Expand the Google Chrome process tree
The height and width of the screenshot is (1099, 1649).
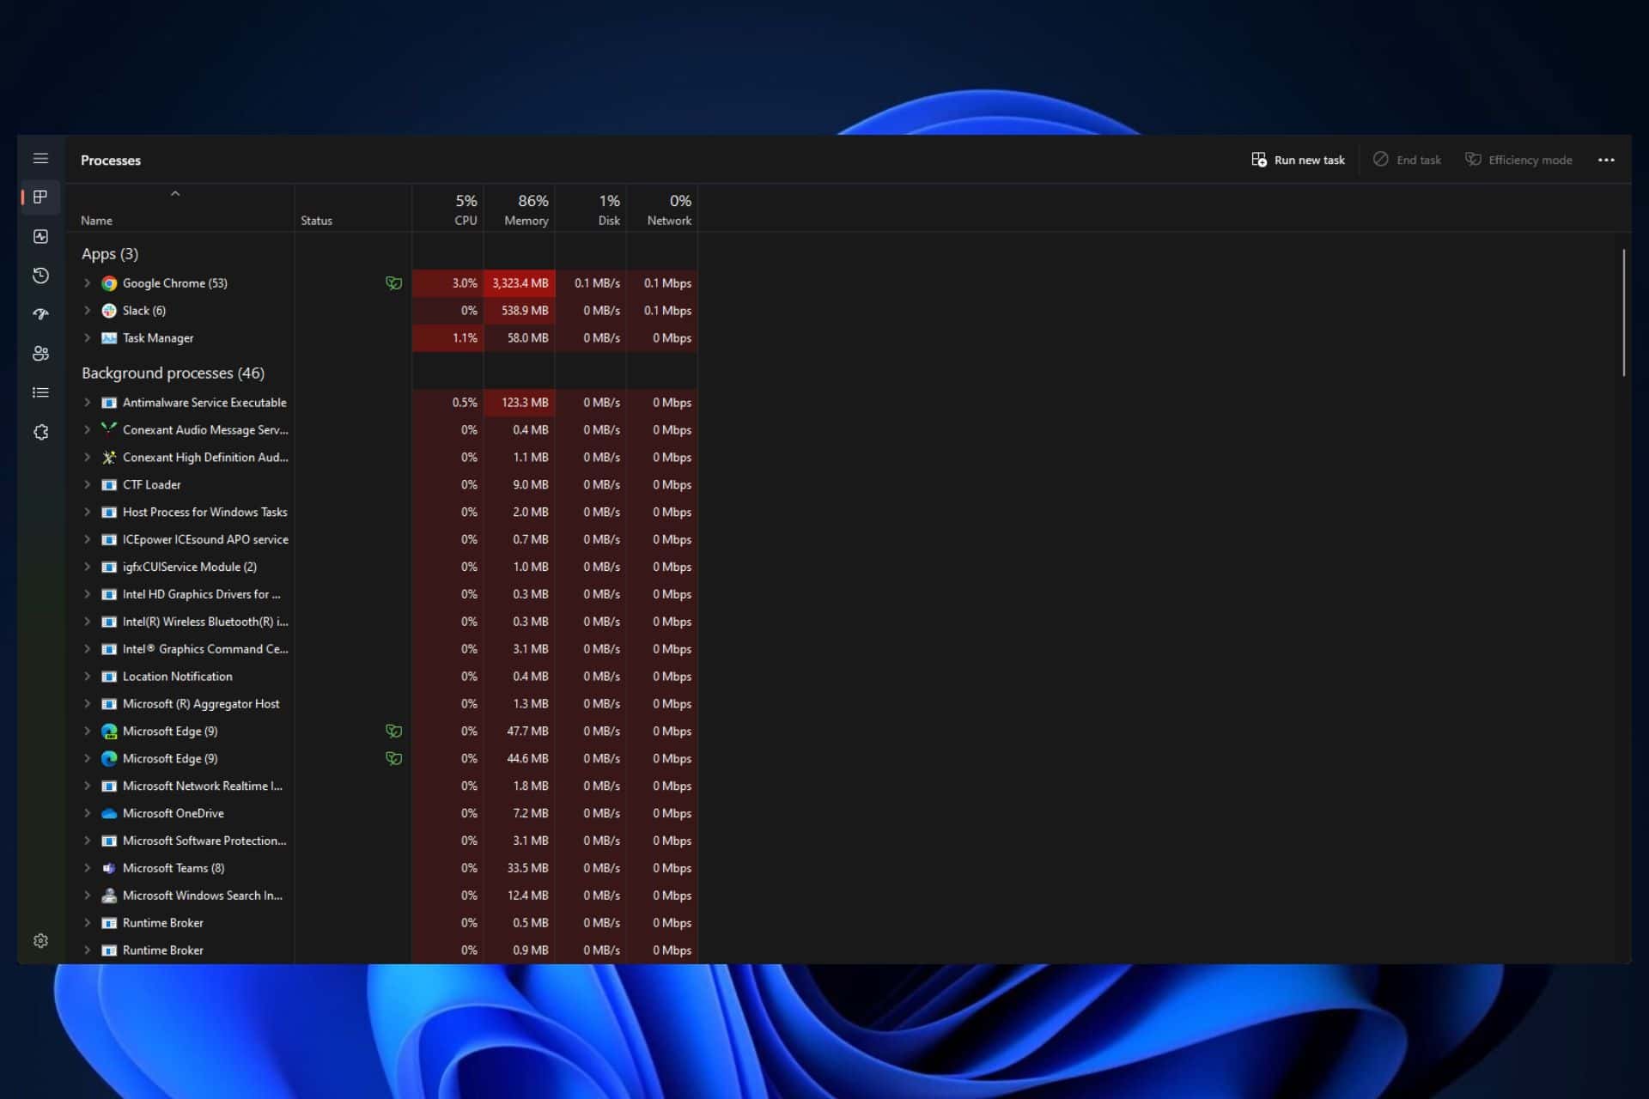pyautogui.click(x=87, y=282)
